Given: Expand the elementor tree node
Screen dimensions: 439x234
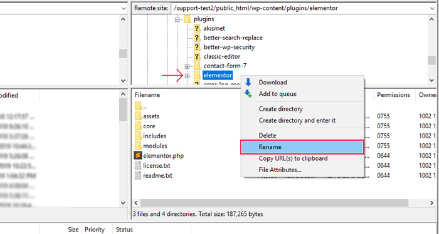Looking at the screenshot, I should 187,76.
